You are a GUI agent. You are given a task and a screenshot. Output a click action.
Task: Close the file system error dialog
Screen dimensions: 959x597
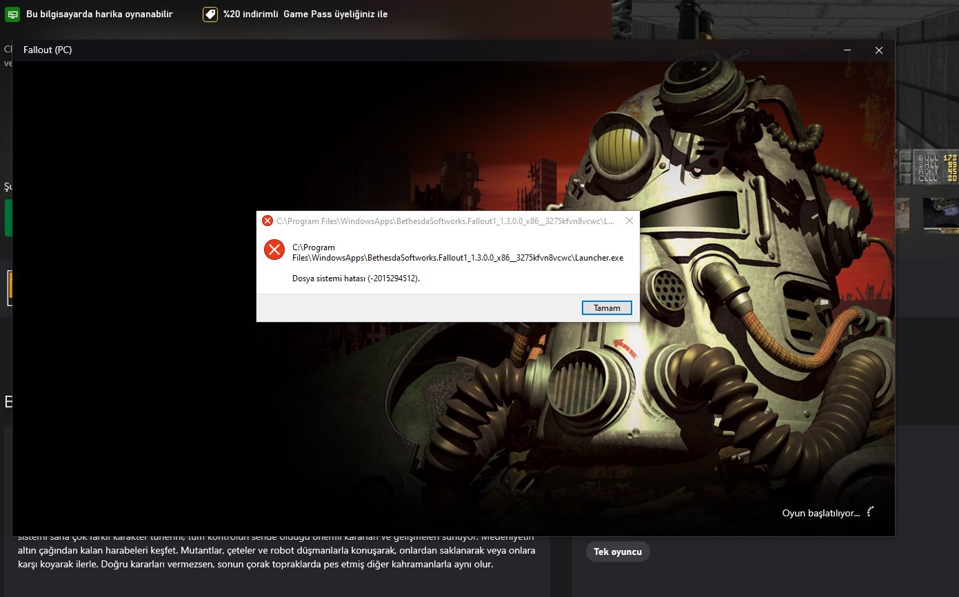tap(629, 221)
